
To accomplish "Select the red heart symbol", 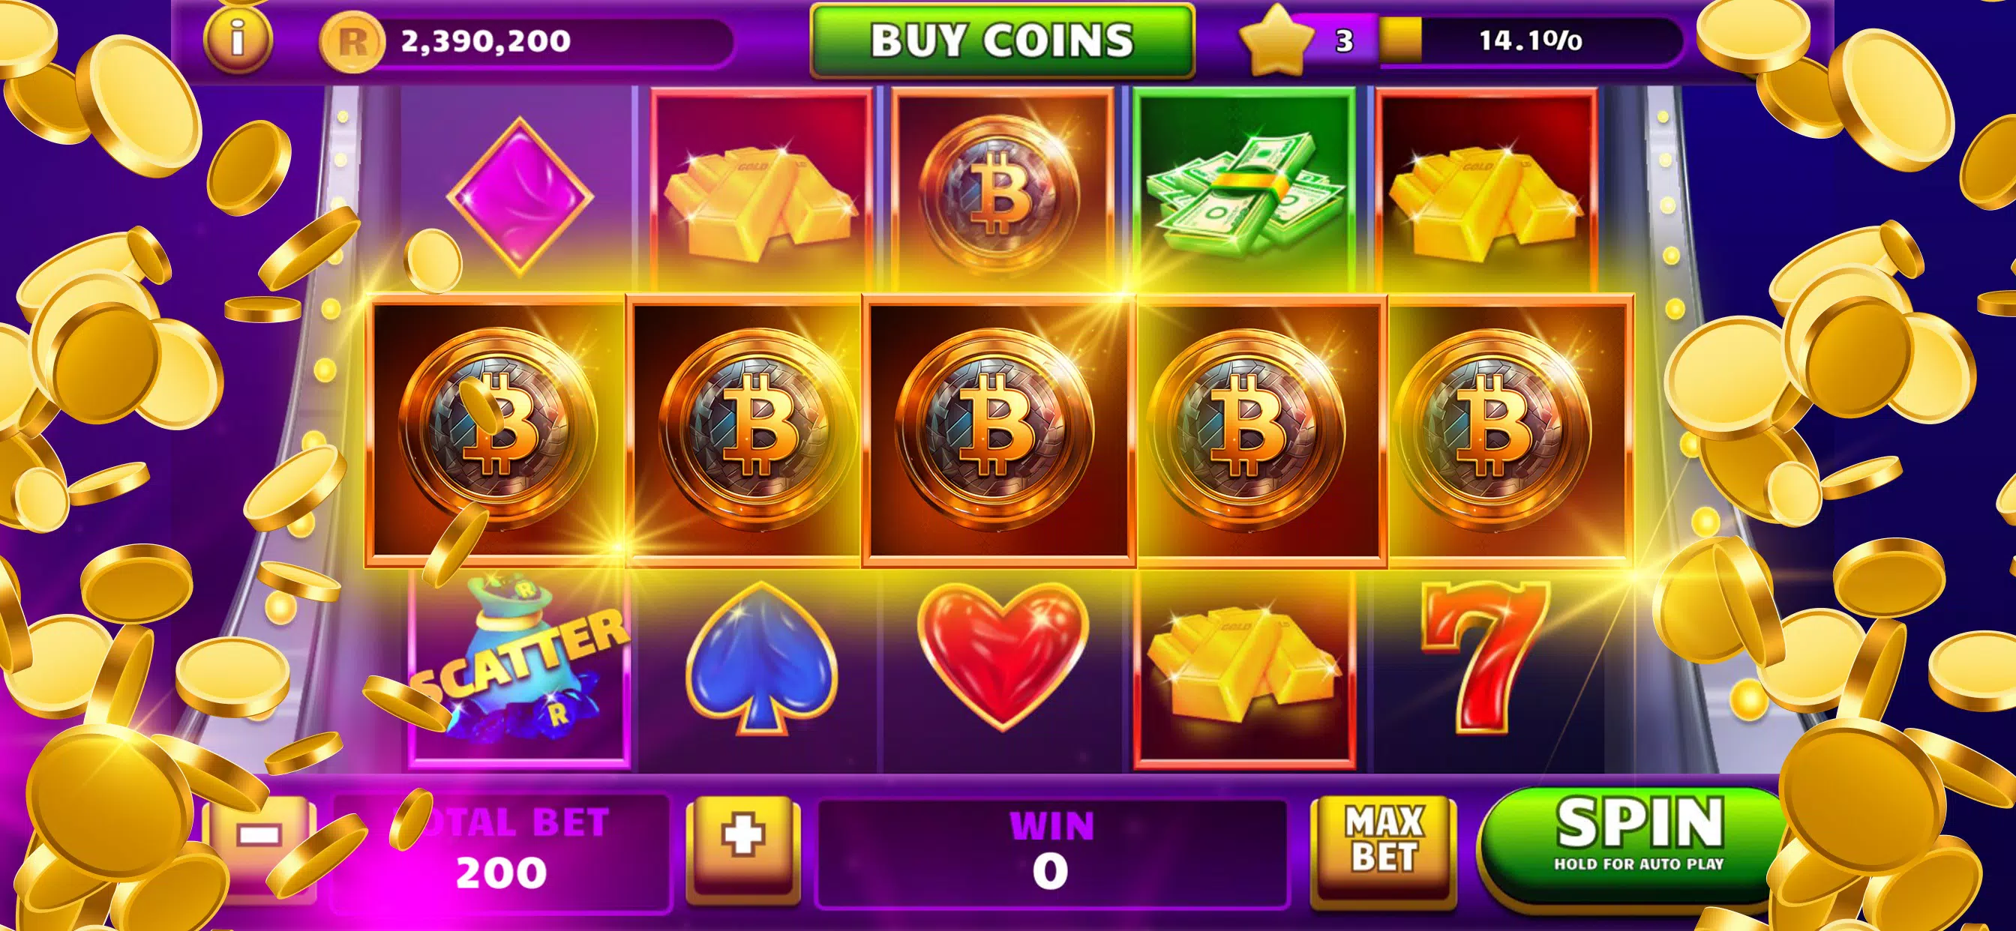I will tap(1003, 656).
